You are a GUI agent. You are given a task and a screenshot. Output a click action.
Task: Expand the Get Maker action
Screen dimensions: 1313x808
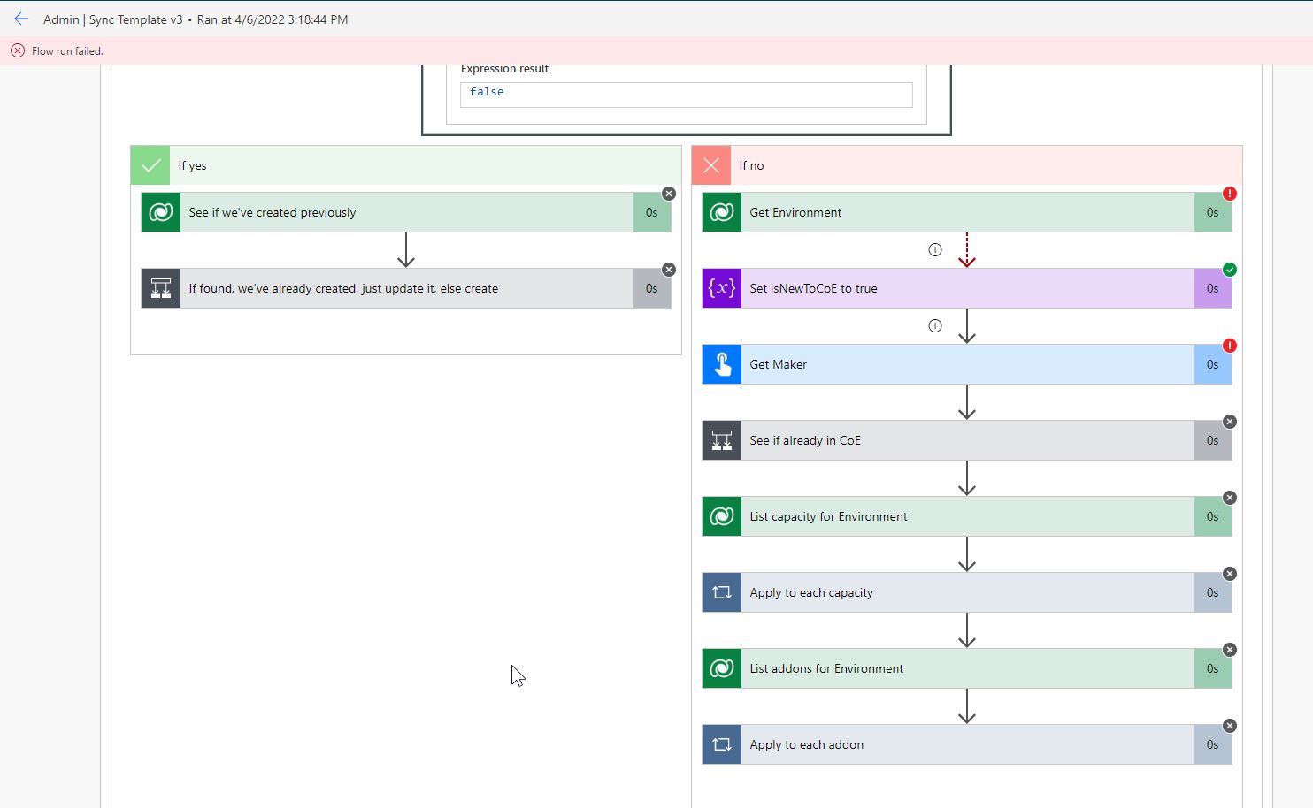point(967,364)
